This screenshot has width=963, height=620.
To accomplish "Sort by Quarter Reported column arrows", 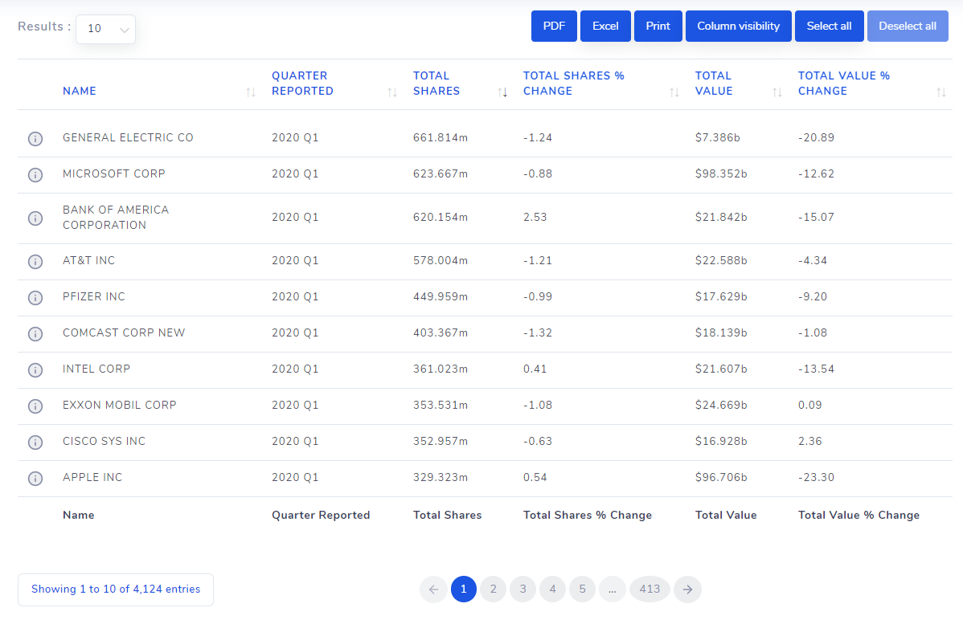I will click(391, 92).
